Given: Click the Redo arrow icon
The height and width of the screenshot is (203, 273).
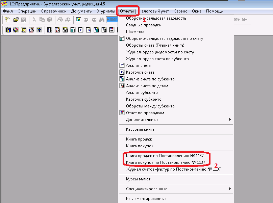Looking at the screenshot, I should pyautogui.click(x=94, y=20).
